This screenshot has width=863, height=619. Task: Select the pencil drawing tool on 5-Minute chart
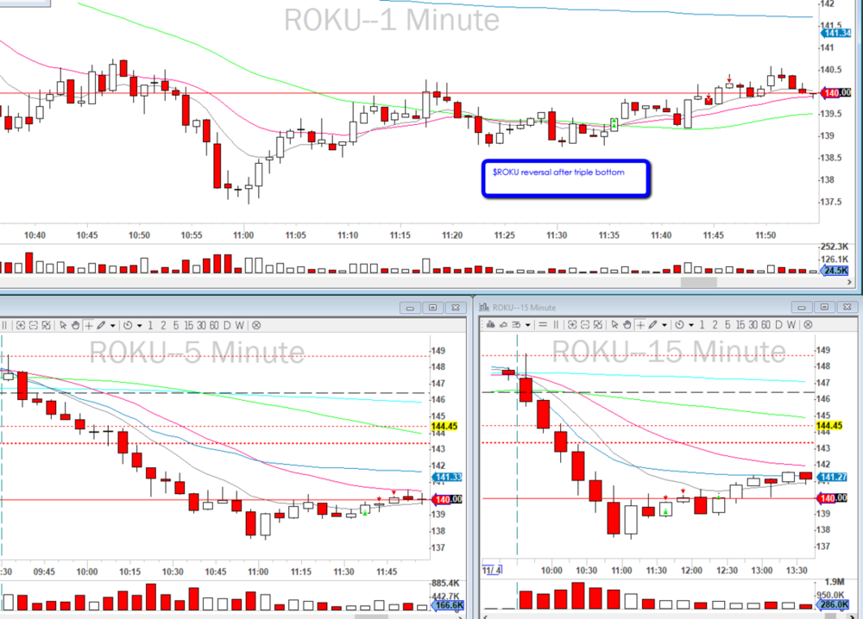coord(102,325)
